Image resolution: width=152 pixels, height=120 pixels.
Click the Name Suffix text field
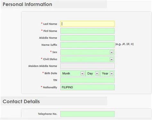click(x=88, y=45)
